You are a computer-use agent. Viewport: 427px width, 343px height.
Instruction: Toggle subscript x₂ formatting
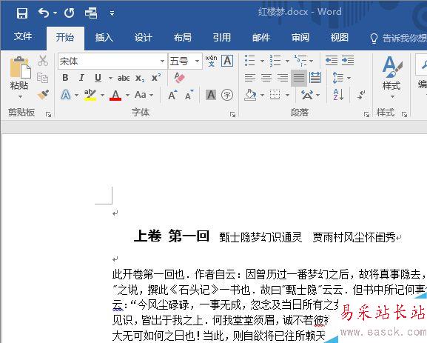(x=140, y=79)
